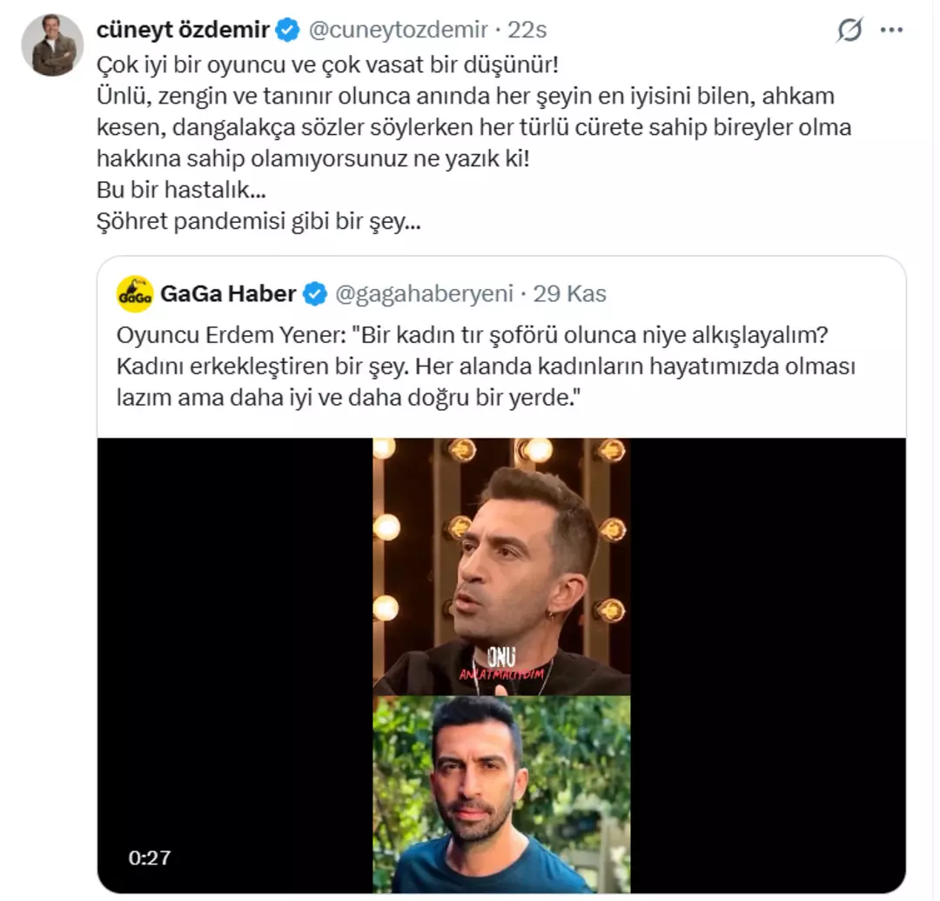Select the quoted tweet text about kadın şoförü
This screenshot has width=940, height=901.
click(x=487, y=367)
